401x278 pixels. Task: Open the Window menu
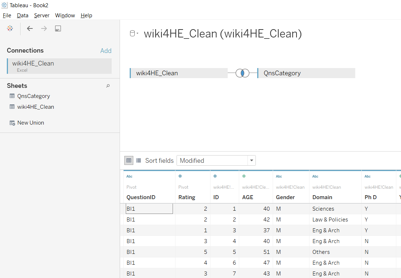(x=65, y=15)
